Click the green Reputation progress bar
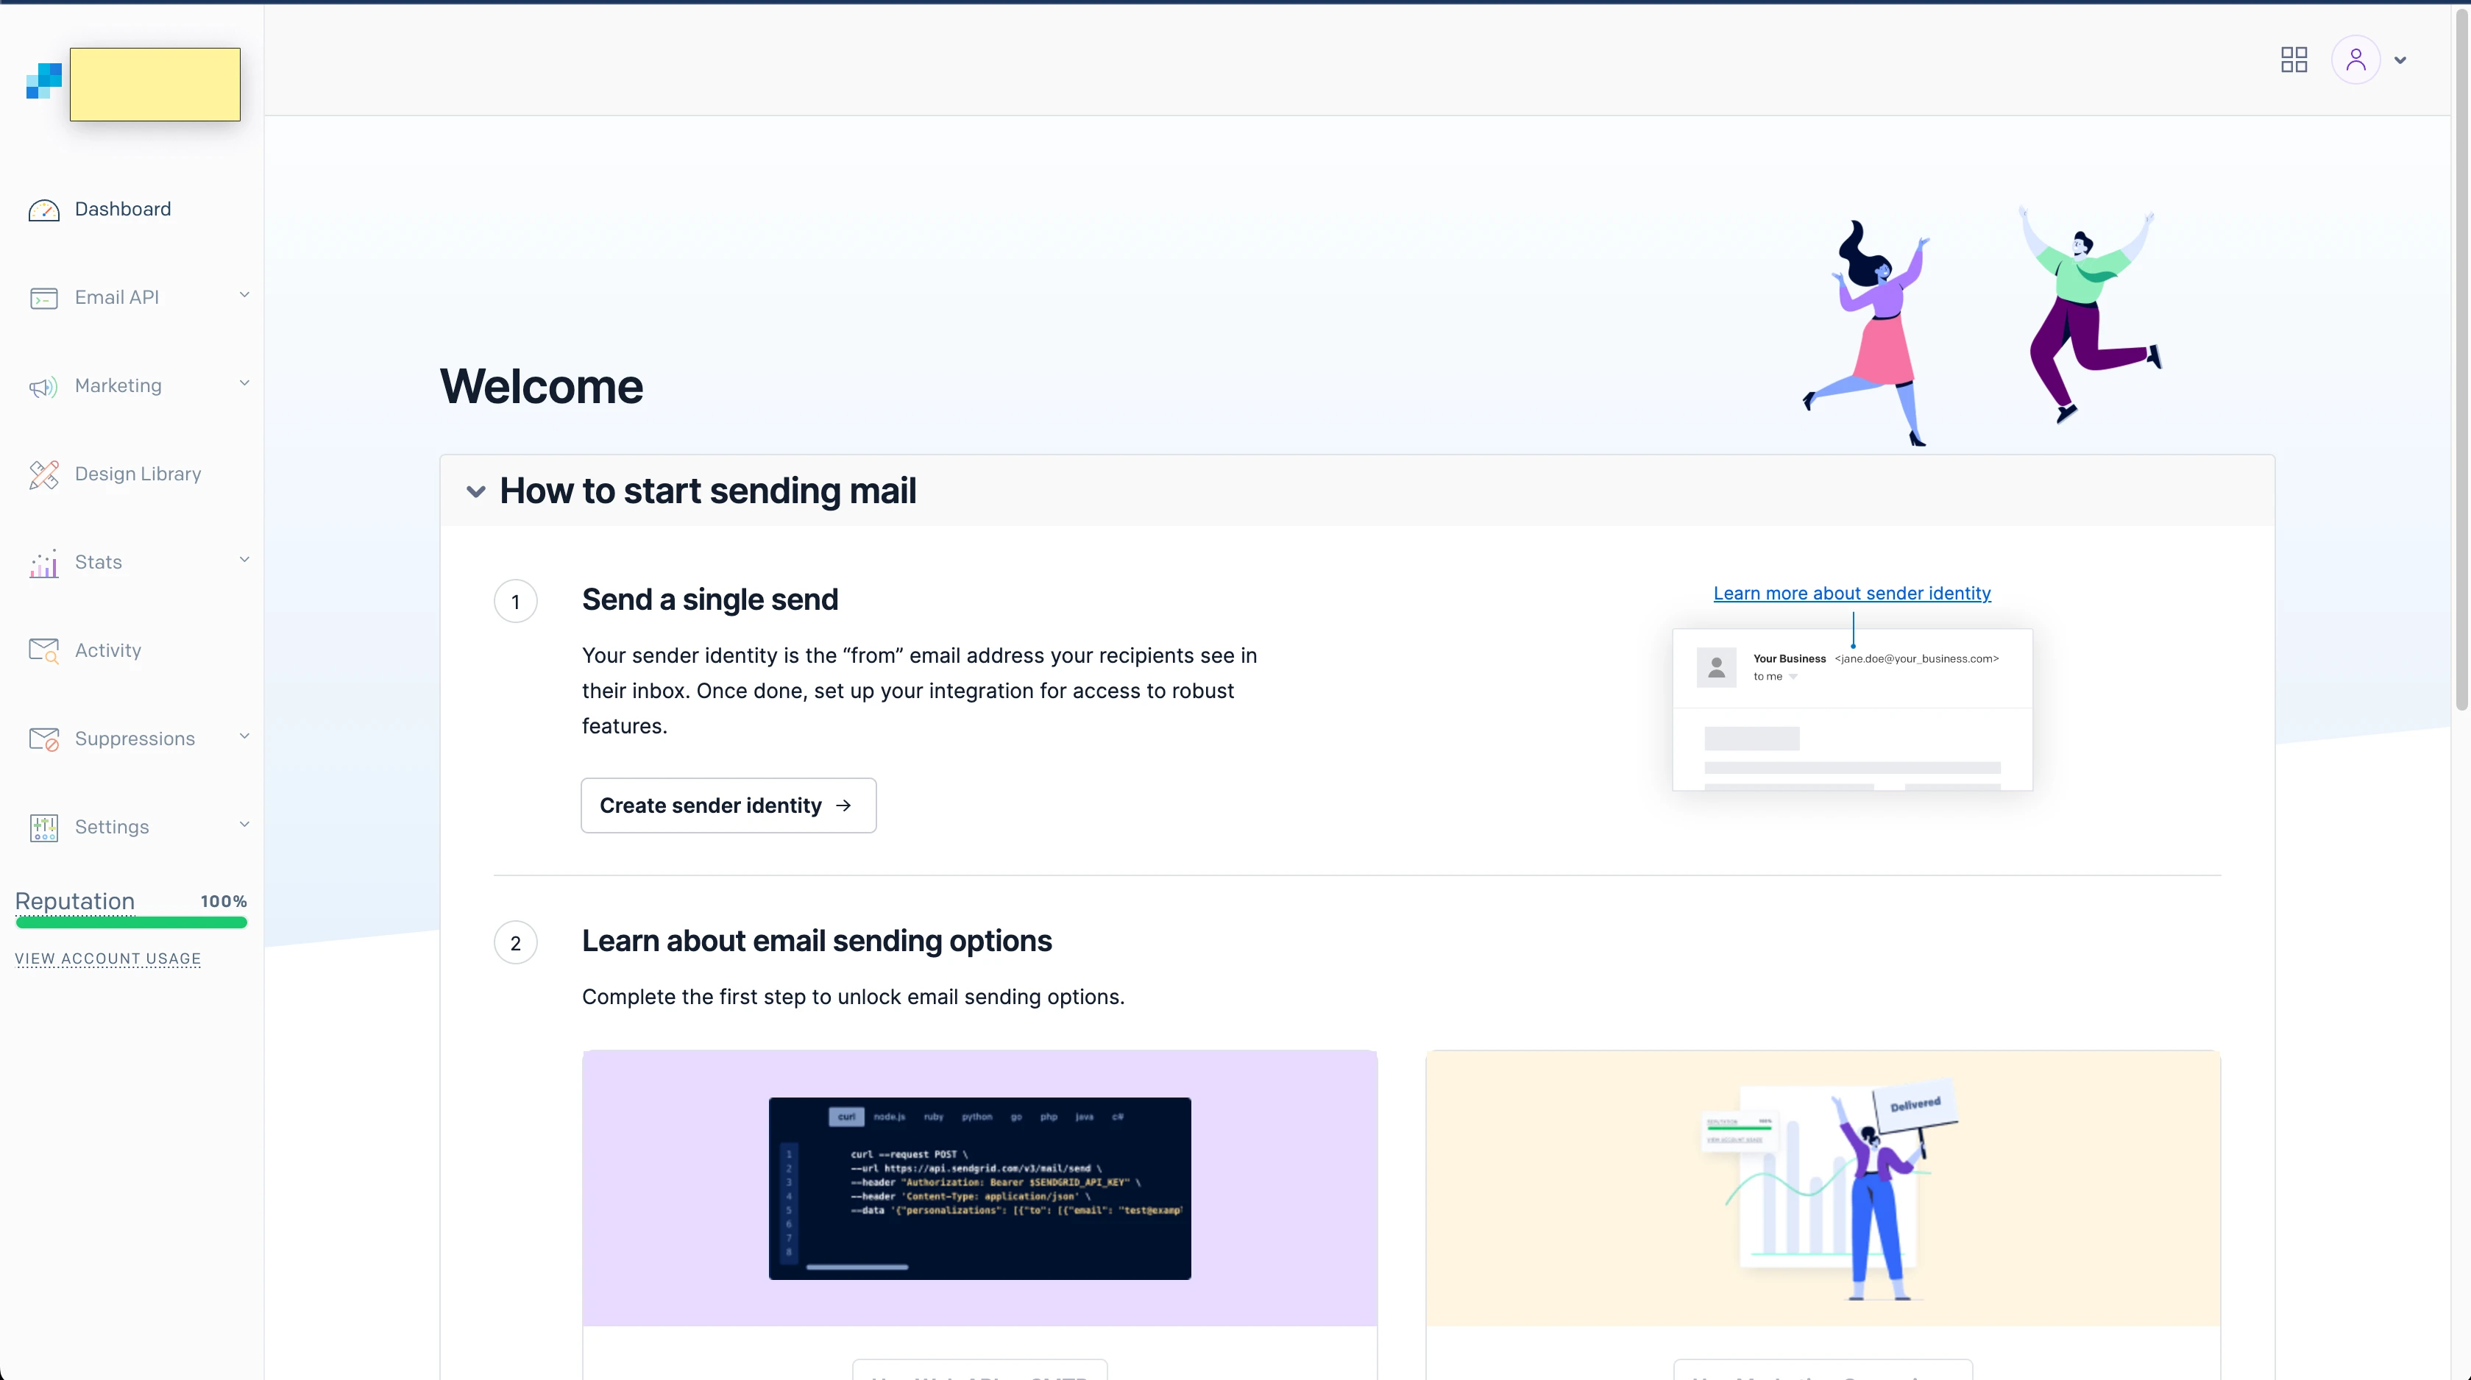This screenshot has height=1380, width=2471. coord(132,922)
